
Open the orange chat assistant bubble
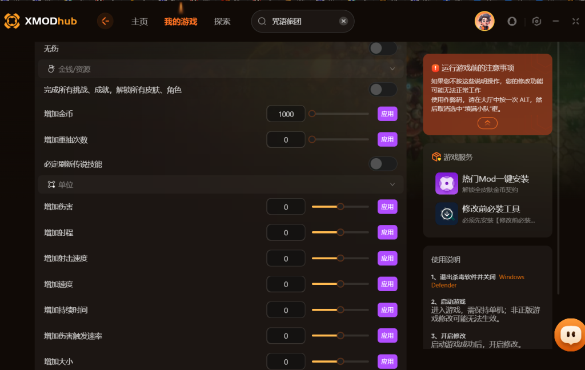[570, 334]
